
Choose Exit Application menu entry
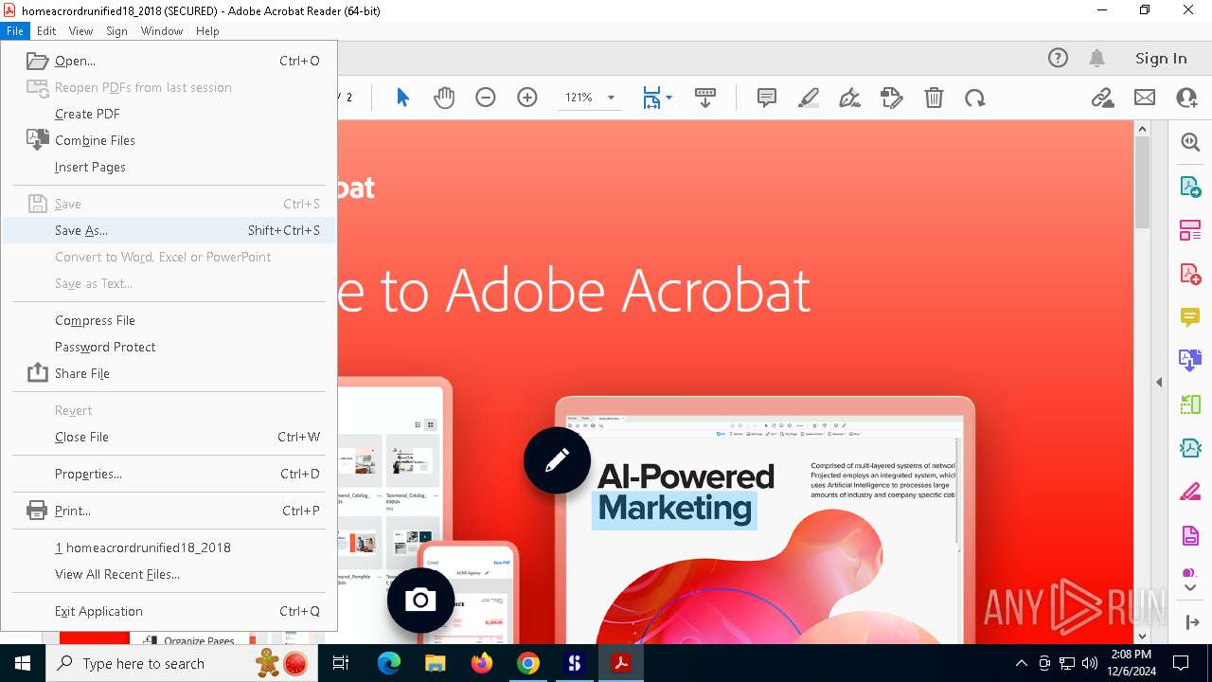point(169,611)
